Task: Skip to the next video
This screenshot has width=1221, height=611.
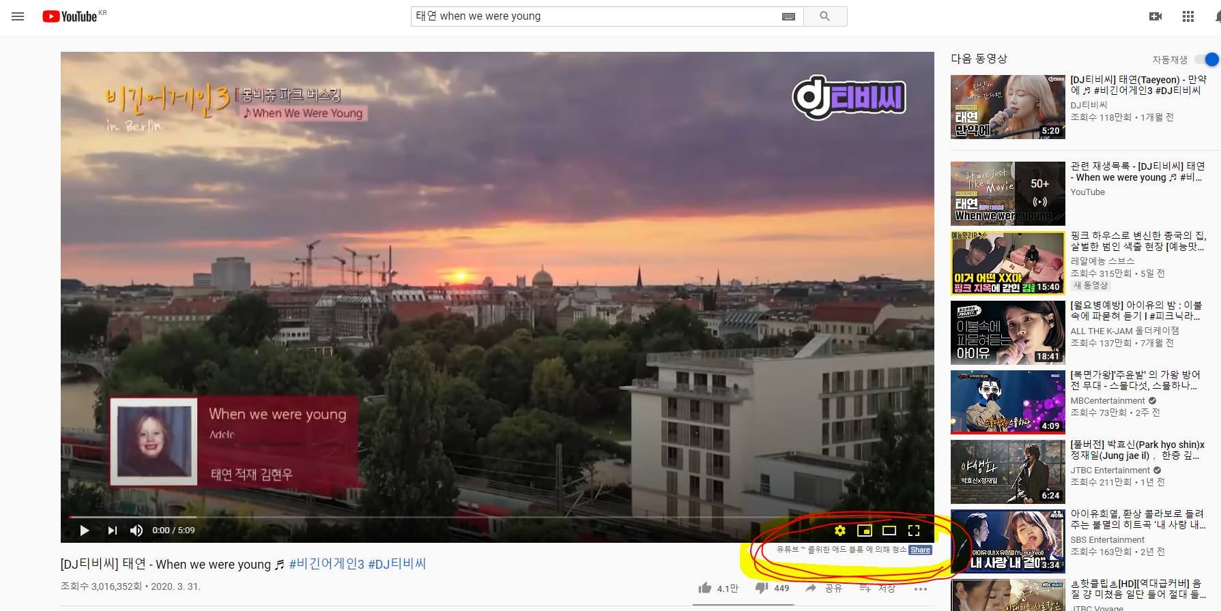Action: pos(113,531)
